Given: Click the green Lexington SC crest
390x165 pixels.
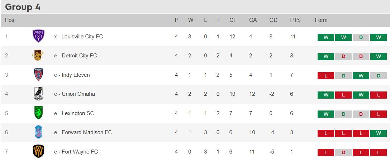Looking at the screenshot, I should tap(39, 113).
